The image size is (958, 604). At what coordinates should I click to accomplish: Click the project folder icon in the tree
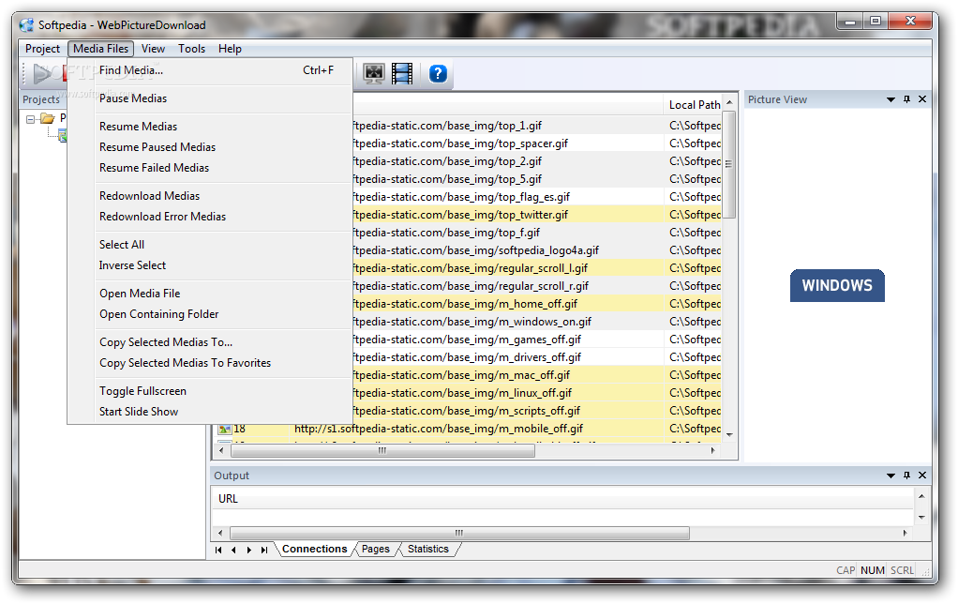pos(48,118)
